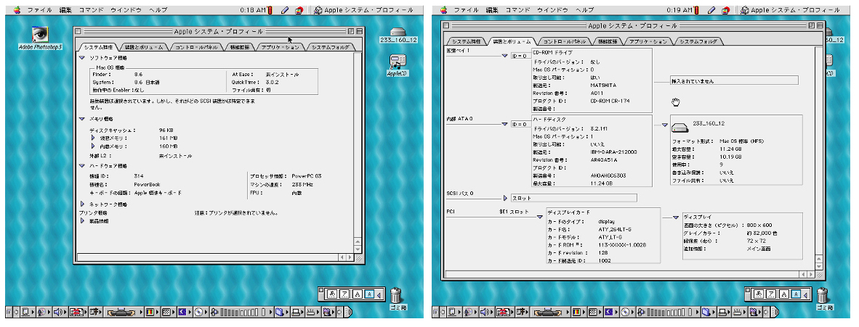
Task: Select hiragana あ mode in right input palette
Action: click(757, 294)
